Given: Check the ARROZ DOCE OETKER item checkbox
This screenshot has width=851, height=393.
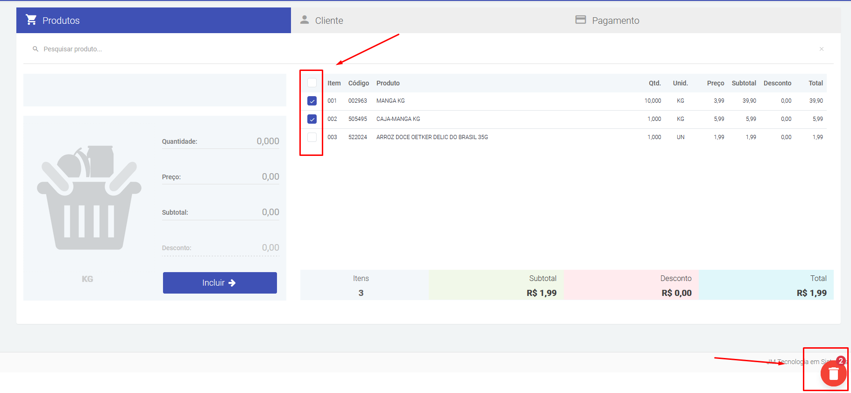Looking at the screenshot, I should tap(312, 137).
